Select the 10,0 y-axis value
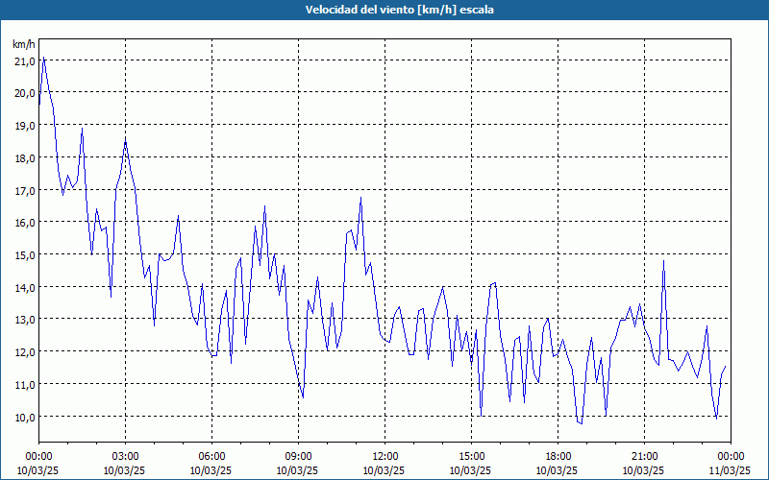The height and width of the screenshot is (480, 769). click(x=26, y=417)
